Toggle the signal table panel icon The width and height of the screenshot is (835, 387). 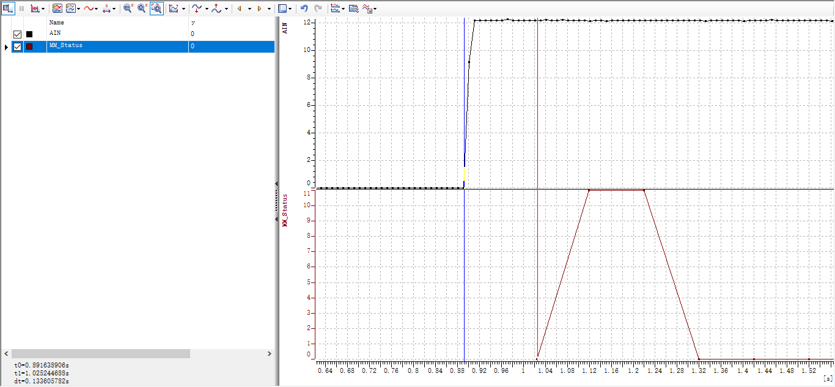(x=8, y=9)
